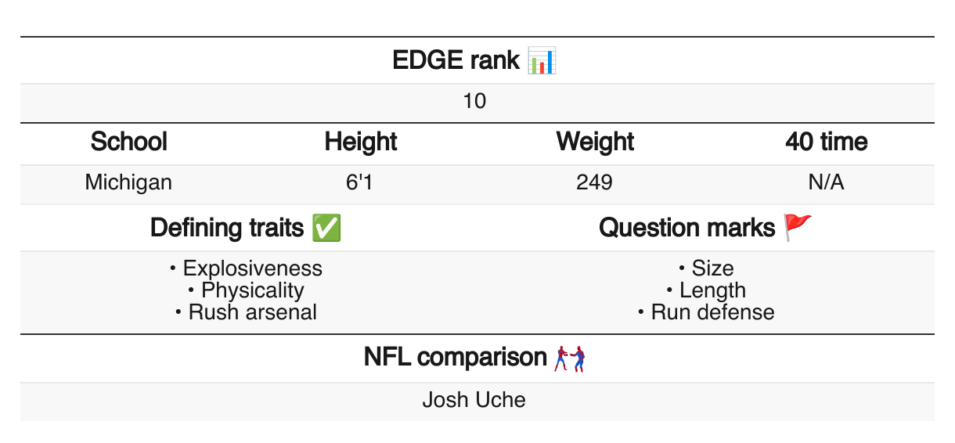
Task: Click the green checkmark beside Defining traits
Action: click(x=326, y=228)
